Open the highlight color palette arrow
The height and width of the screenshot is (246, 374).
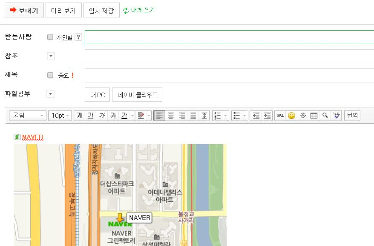[x=149, y=116]
